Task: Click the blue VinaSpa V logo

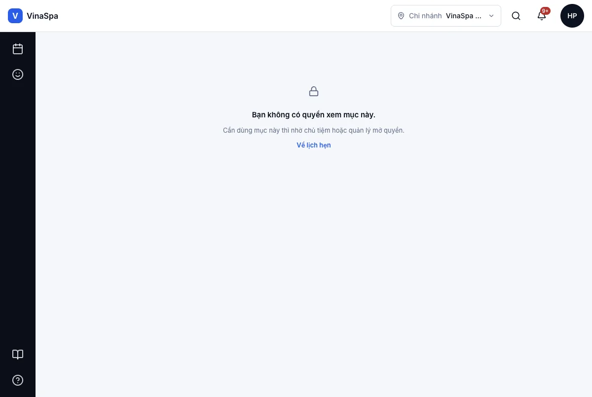Action: [15, 16]
